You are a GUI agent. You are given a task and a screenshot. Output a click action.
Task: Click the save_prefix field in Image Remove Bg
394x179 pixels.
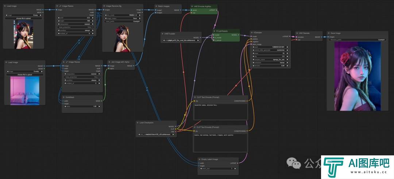[x=122, y=21]
